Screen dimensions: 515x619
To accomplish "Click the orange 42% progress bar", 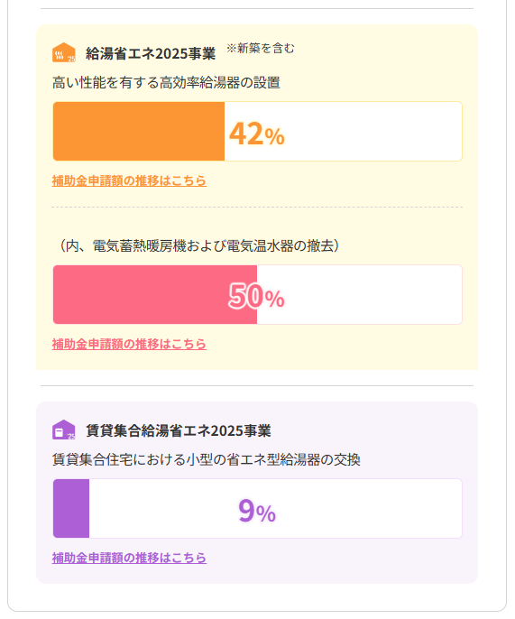I will (x=257, y=132).
